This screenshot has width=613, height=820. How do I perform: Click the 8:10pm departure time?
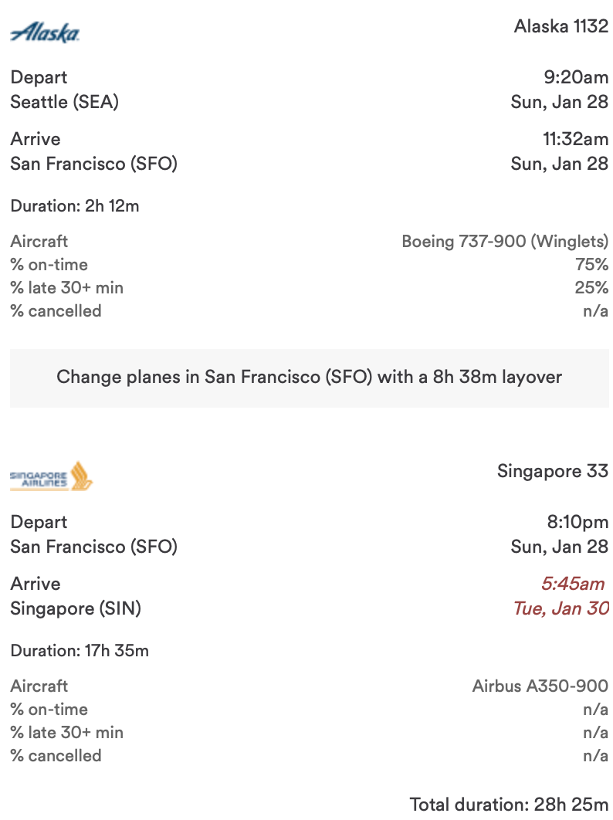[577, 522]
